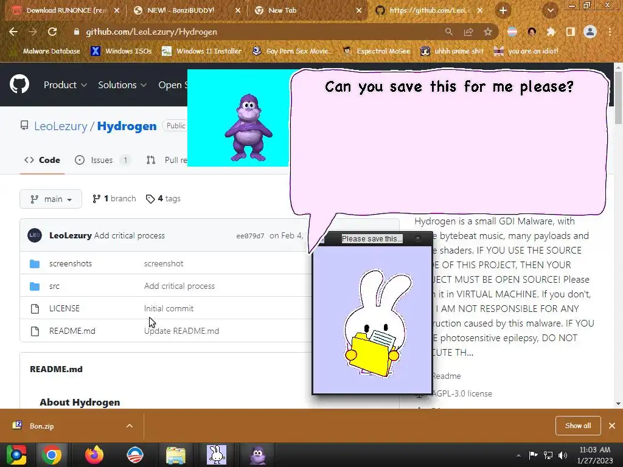Select the Issues tab
623x467 pixels.
click(x=102, y=160)
